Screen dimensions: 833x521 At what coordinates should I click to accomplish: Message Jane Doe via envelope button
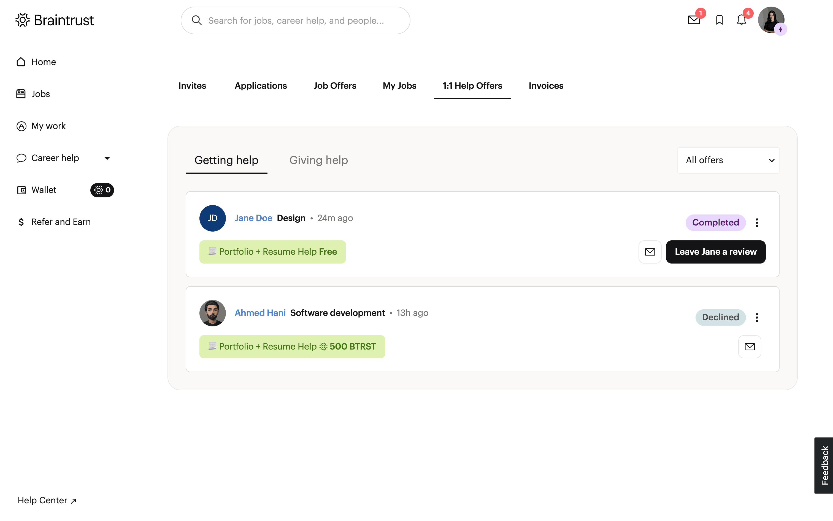pos(650,252)
